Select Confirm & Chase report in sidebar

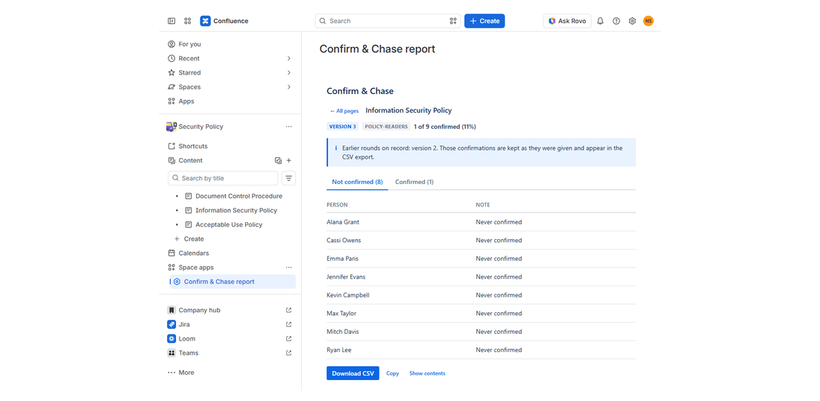233,282
